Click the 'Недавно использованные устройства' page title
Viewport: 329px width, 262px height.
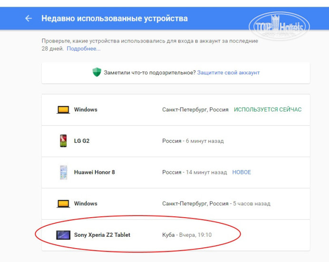click(115, 19)
